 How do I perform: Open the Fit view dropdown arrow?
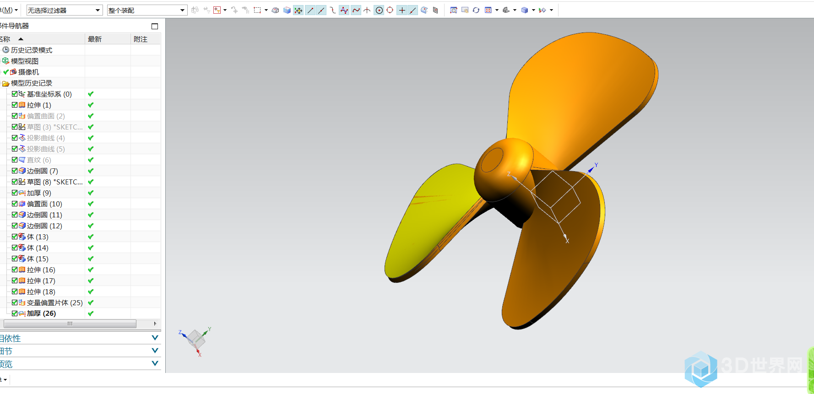pyautogui.click(x=497, y=10)
